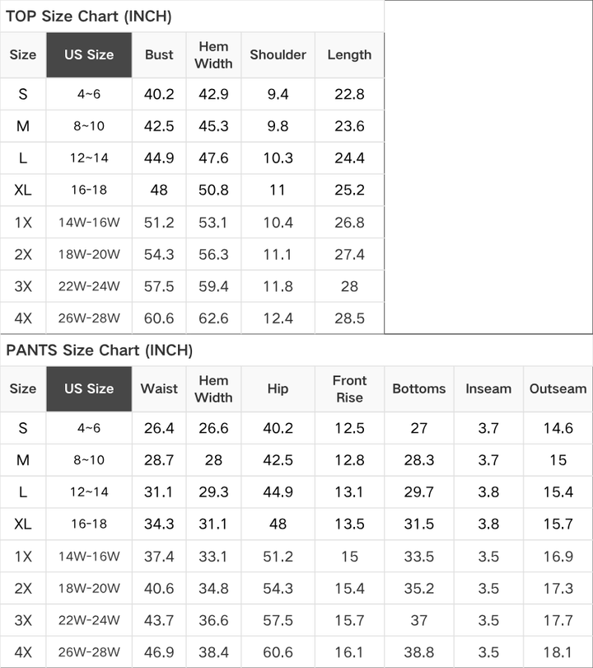Click the Waist column header

pos(159,389)
